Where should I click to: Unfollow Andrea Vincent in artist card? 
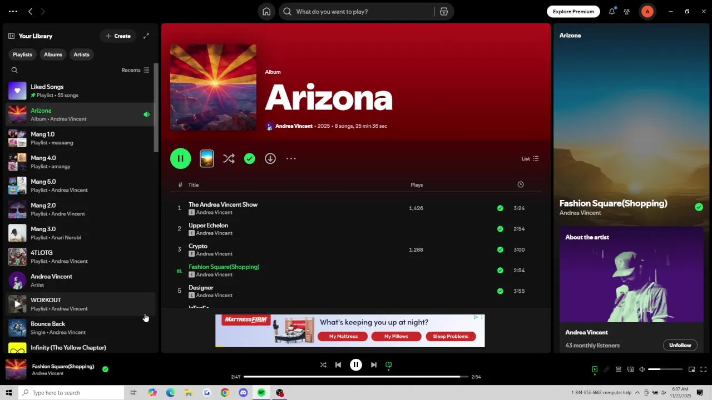click(680, 345)
